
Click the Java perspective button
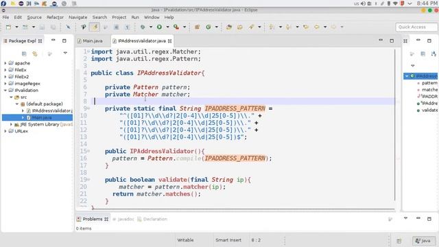coord(423,241)
